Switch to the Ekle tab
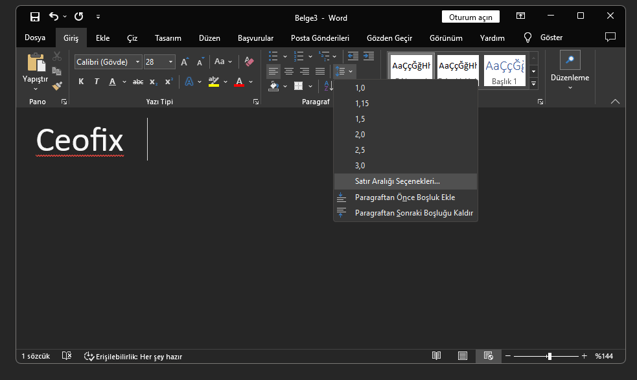 click(103, 38)
